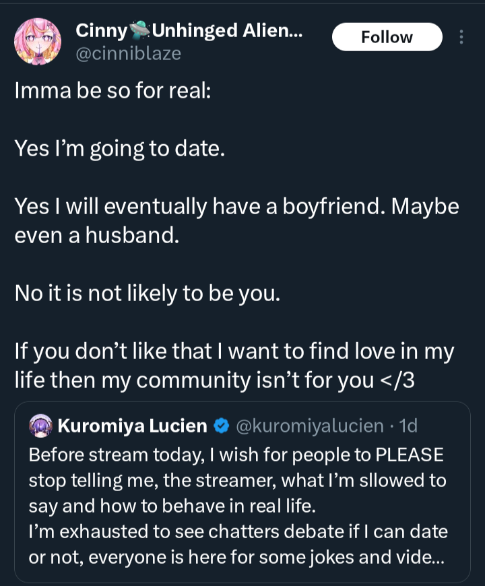Click the "Imma be so for real:" line
The image size is (485, 586).
click(x=113, y=91)
